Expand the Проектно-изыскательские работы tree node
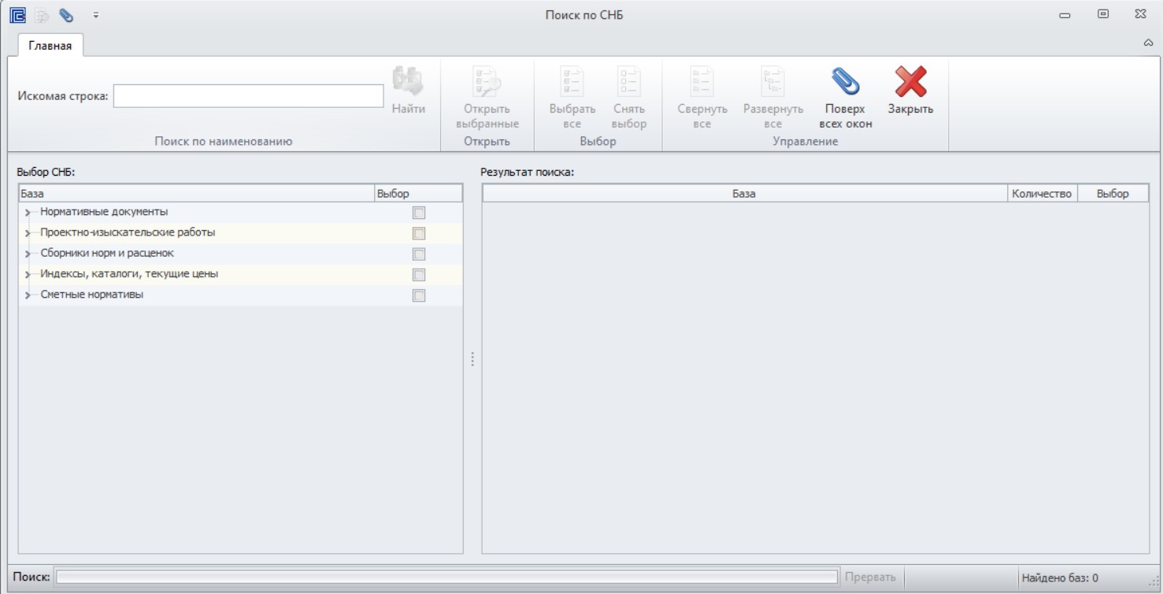1163x594 pixels. (x=28, y=234)
